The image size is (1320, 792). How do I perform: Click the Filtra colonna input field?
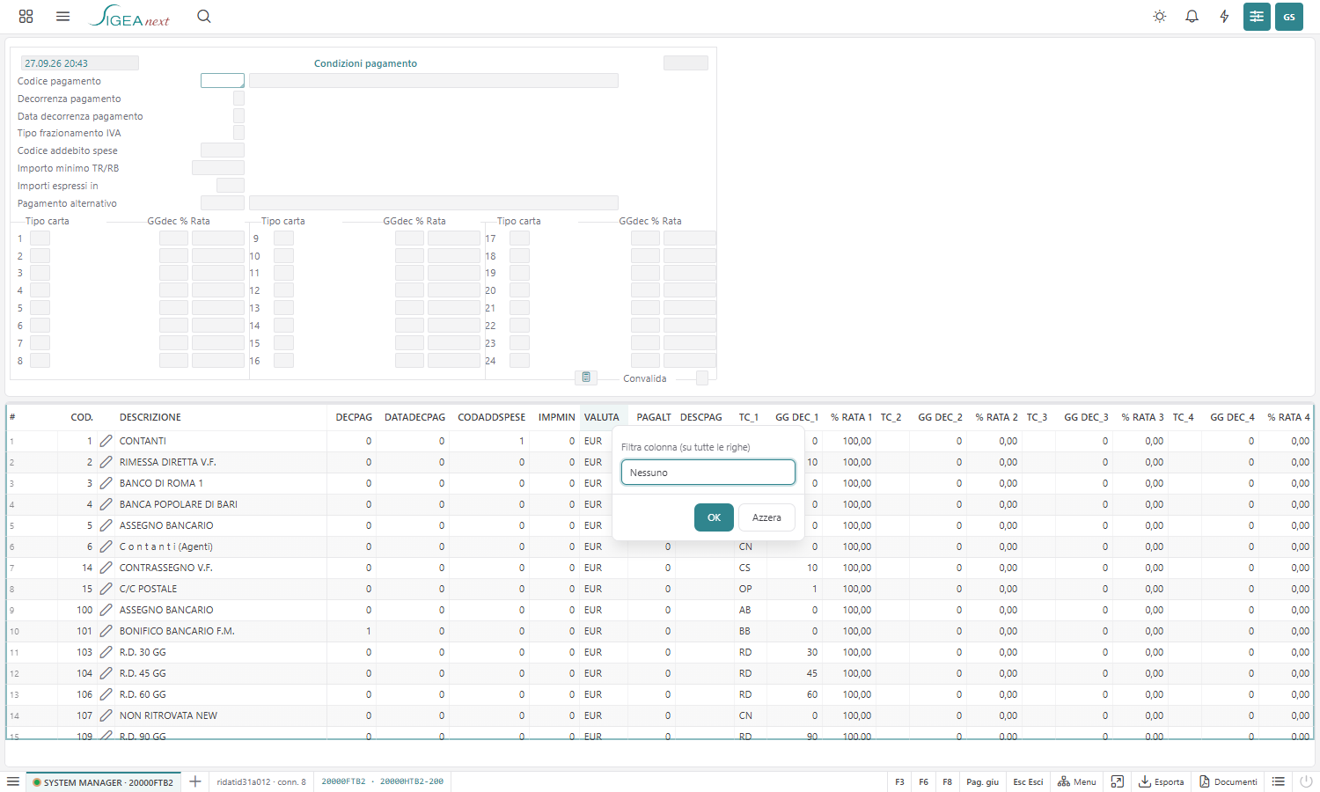pos(708,473)
